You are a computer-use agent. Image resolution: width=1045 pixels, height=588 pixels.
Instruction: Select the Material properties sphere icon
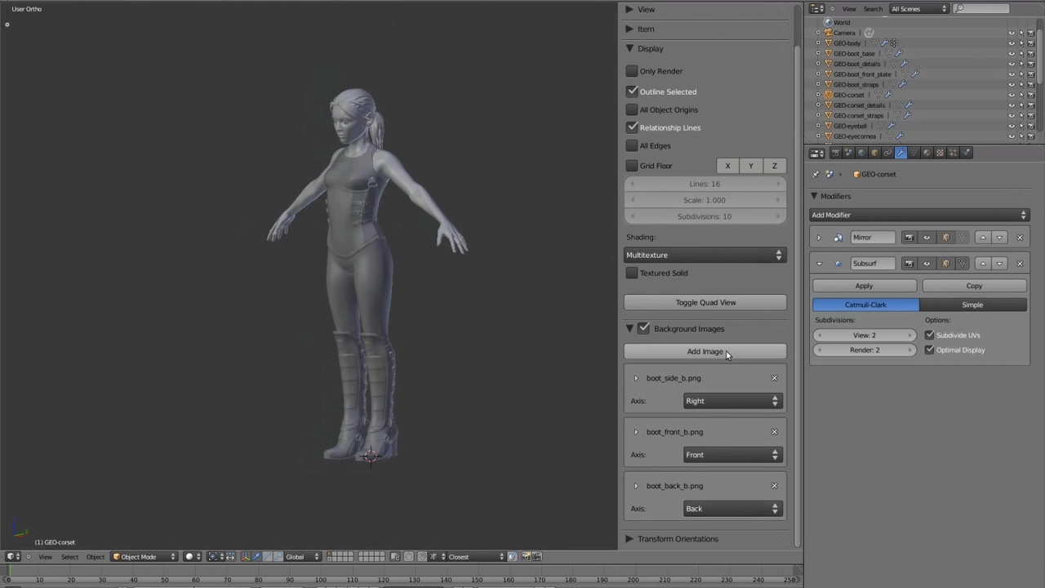pyautogui.click(x=926, y=153)
